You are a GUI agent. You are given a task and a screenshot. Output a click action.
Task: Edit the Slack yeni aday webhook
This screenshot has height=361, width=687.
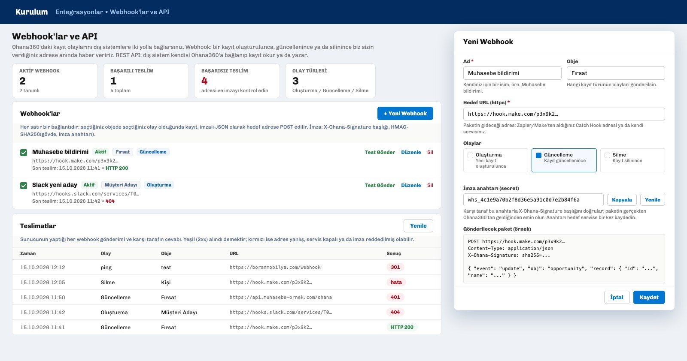[x=411, y=185]
